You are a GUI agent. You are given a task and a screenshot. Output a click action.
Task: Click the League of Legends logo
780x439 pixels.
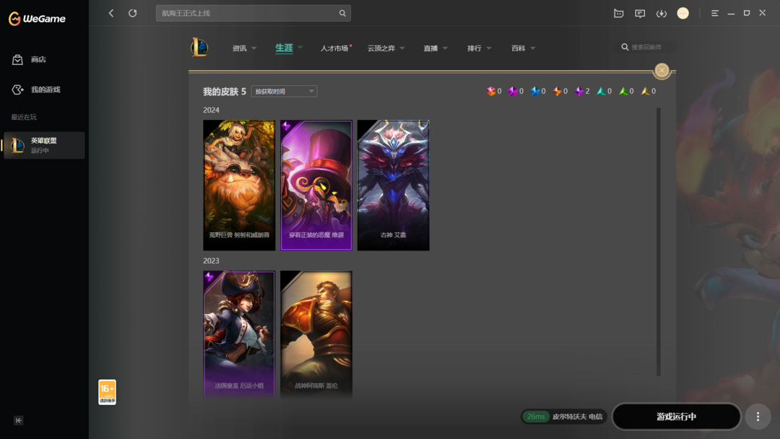click(199, 48)
